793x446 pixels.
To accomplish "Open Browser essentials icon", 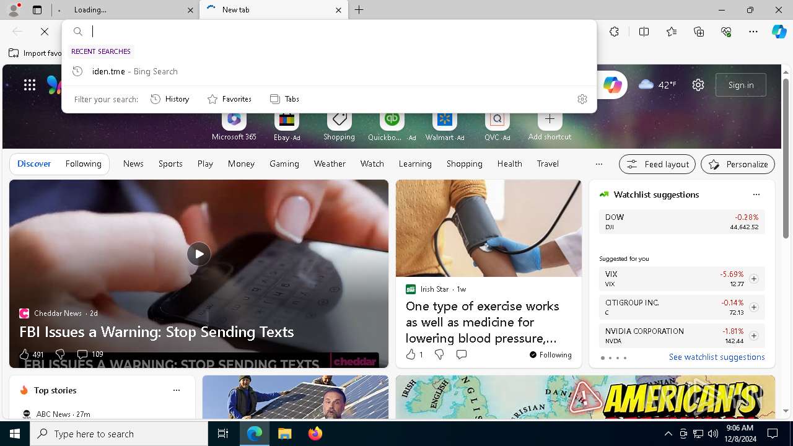I will (x=726, y=32).
